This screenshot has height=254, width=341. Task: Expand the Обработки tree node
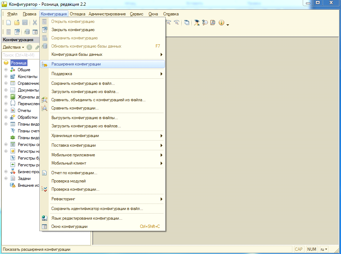pyautogui.click(x=6, y=117)
